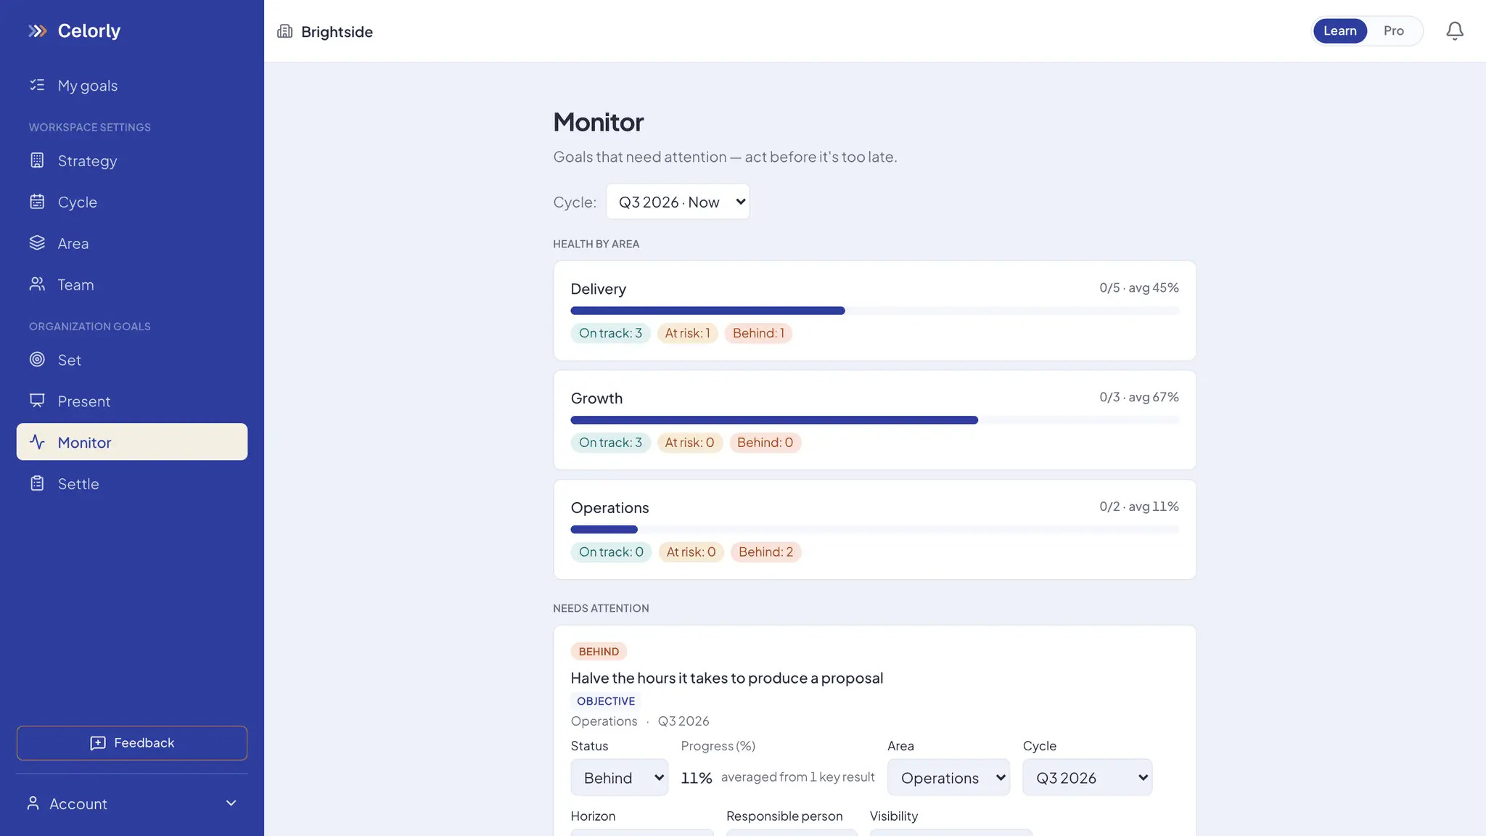Switch mode toggle to Pro
The image size is (1486, 836).
1393,30
